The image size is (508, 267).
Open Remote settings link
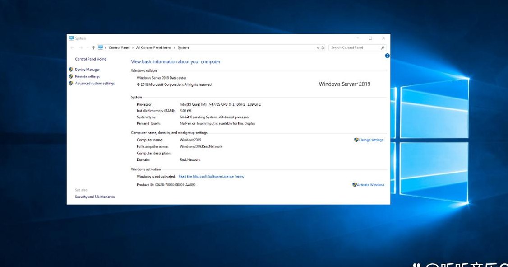[x=88, y=76]
